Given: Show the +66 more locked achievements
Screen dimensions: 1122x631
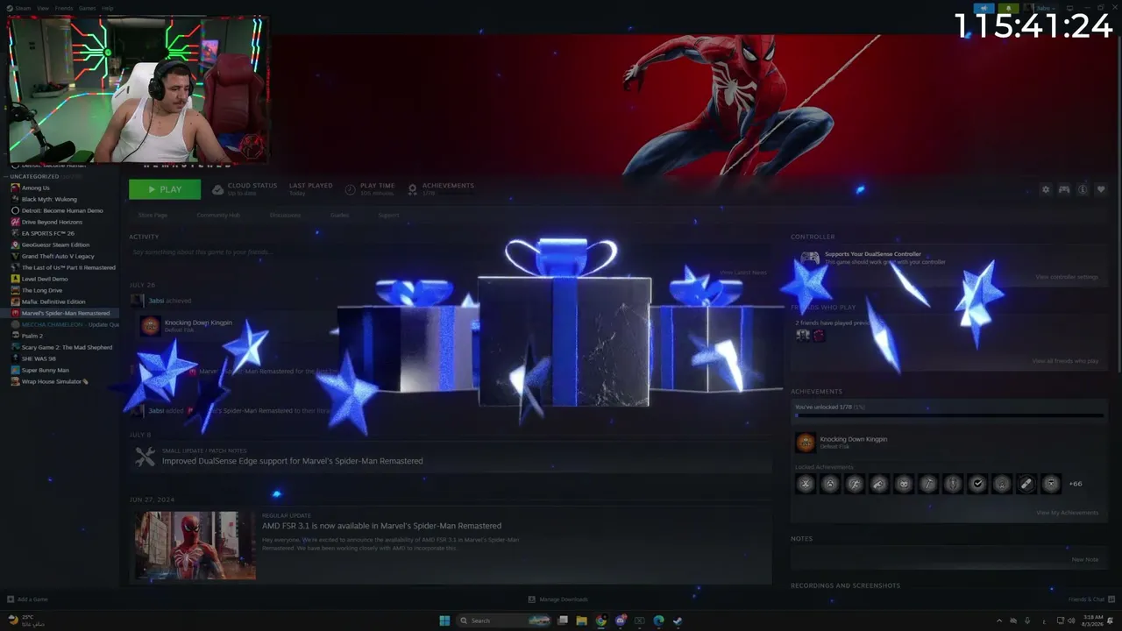Looking at the screenshot, I should [x=1076, y=484].
